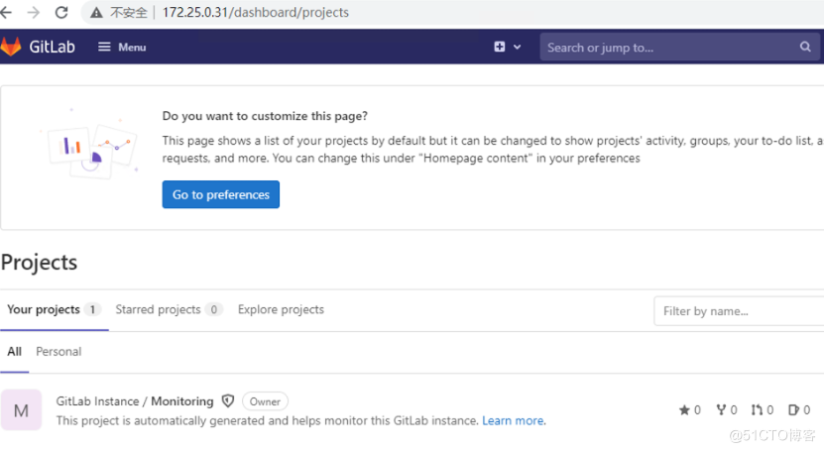
Task: Reload the page with refresh icon
Action: pos(61,12)
